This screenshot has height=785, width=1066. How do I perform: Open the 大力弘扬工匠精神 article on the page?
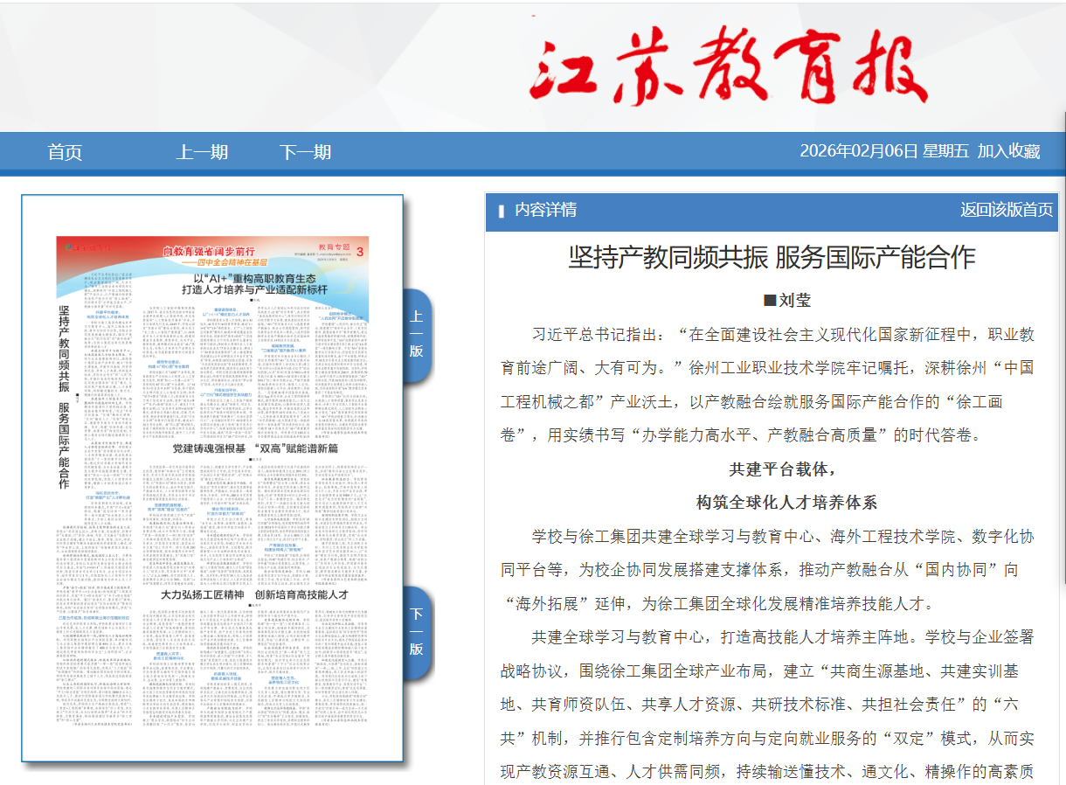254,594
